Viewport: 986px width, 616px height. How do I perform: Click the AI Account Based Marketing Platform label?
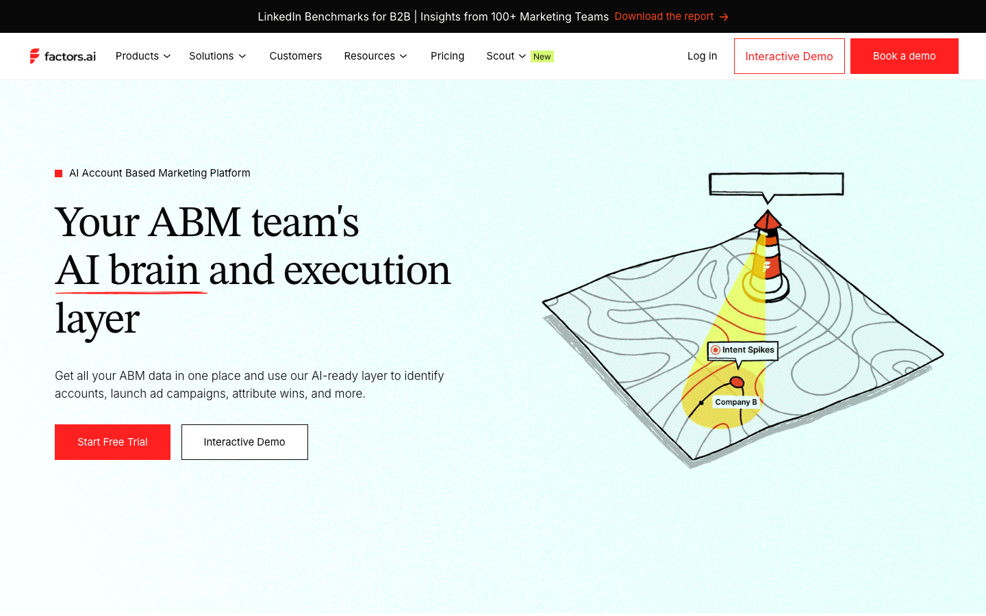point(160,173)
